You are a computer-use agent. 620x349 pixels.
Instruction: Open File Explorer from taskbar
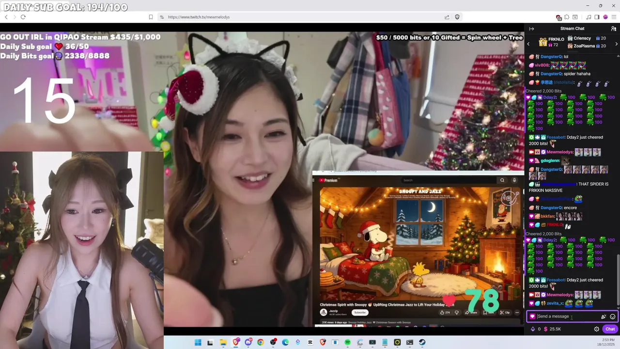[223, 342]
